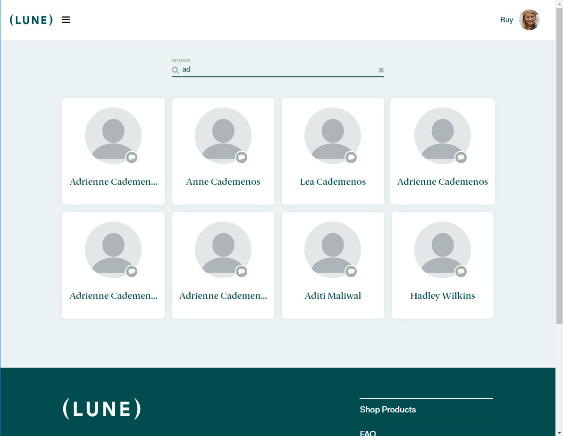The image size is (563, 436).
Task: Select Anne Cademenos's avatar placeholder
Action: pyautogui.click(x=223, y=136)
